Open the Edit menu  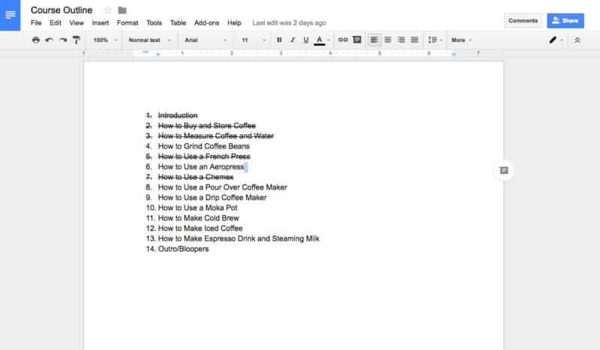[x=55, y=23]
